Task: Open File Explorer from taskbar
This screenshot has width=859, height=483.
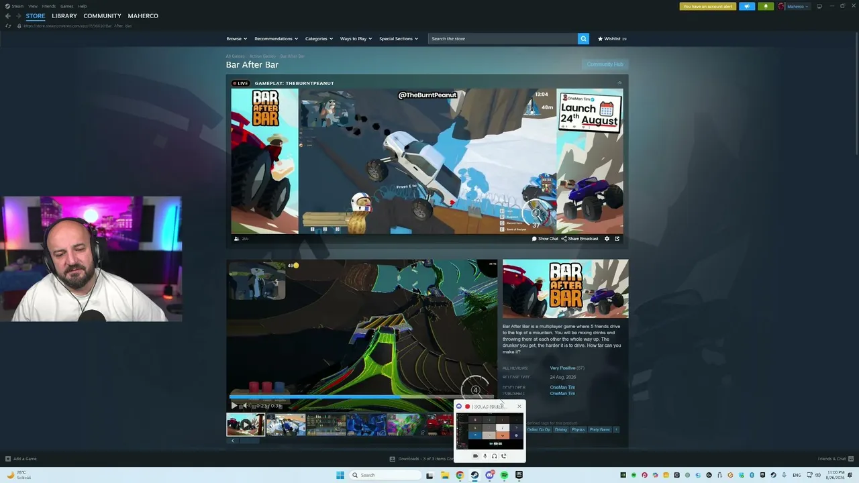Action: [445, 475]
